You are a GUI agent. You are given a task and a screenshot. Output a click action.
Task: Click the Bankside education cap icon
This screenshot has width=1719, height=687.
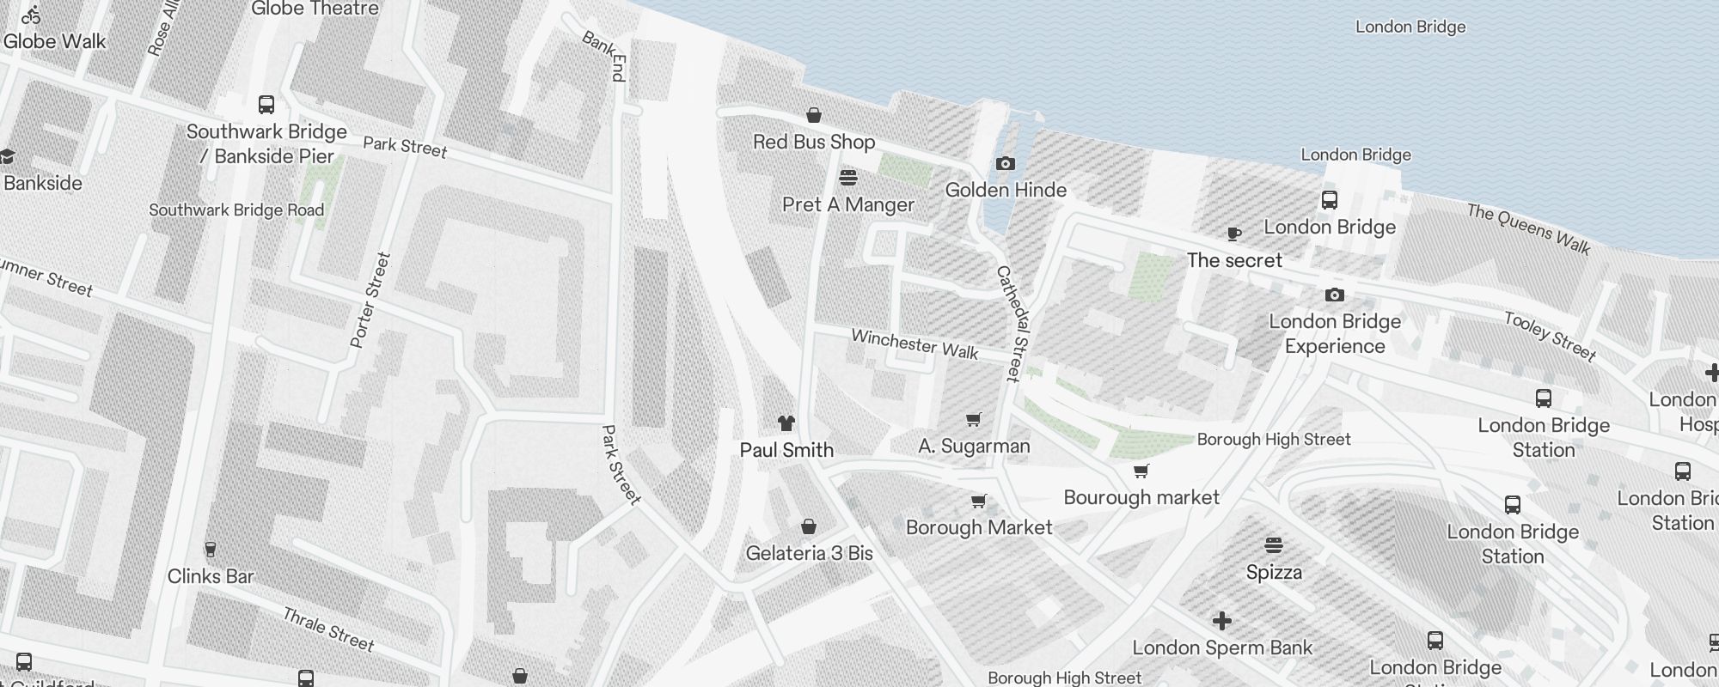[7, 156]
